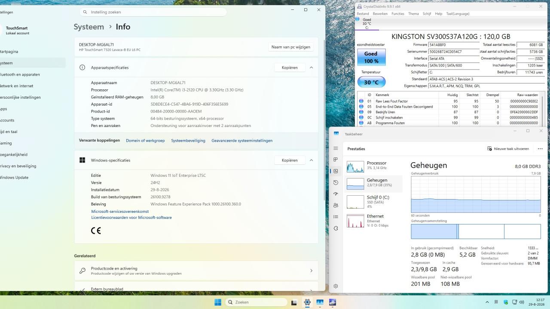Click Nieuwe taak uitvoeren in Task Manager
Viewport: 550px width, 309px height.
[508, 149]
